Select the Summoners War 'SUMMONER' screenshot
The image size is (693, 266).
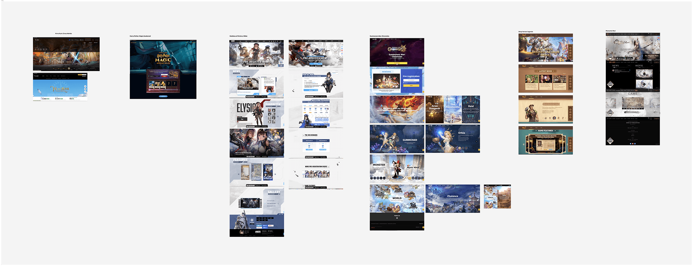[x=397, y=139]
